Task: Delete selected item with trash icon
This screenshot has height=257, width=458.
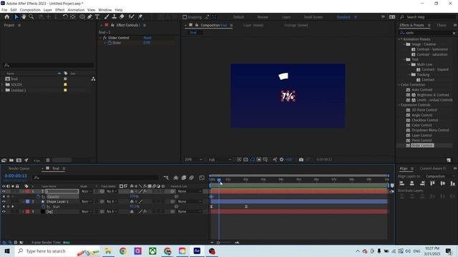Action: coord(48,160)
